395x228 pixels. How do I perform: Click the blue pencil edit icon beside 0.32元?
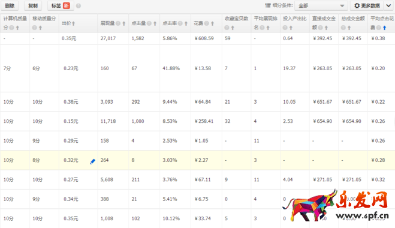coord(92,161)
